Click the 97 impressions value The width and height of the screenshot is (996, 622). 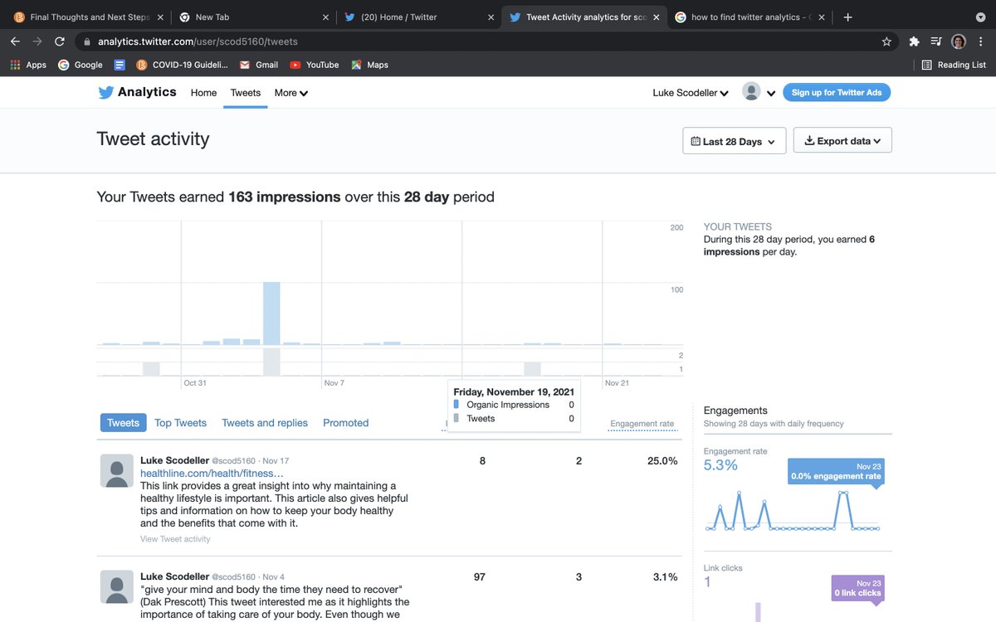pos(479,576)
